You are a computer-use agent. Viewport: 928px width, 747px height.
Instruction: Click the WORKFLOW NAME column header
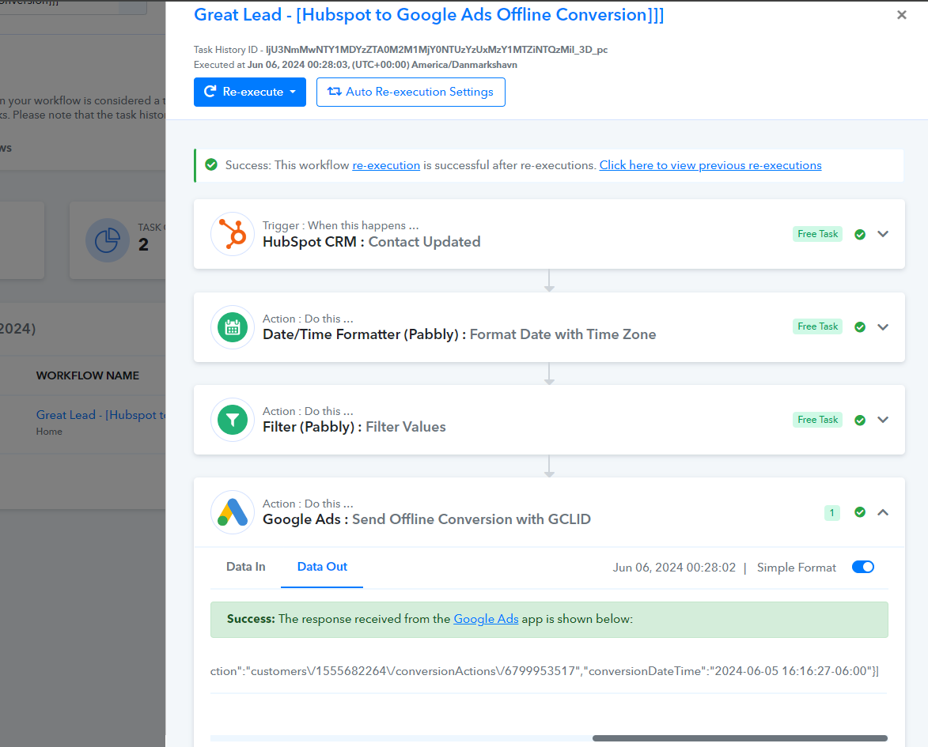coord(88,375)
